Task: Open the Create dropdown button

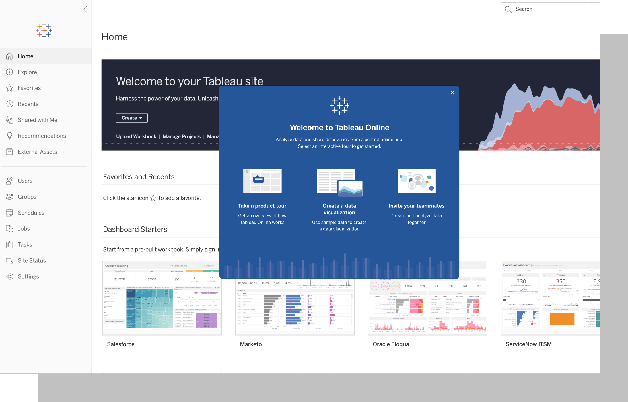Action: point(131,118)
